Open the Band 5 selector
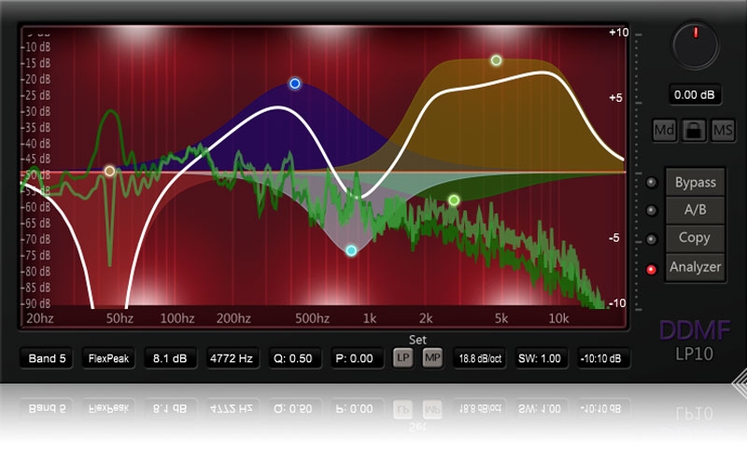Viewport: 747px width, 462px height. coord(48,357)
